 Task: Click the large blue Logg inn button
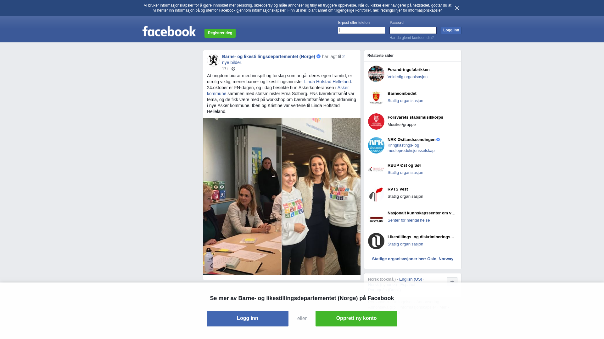[x=248, y=319]
